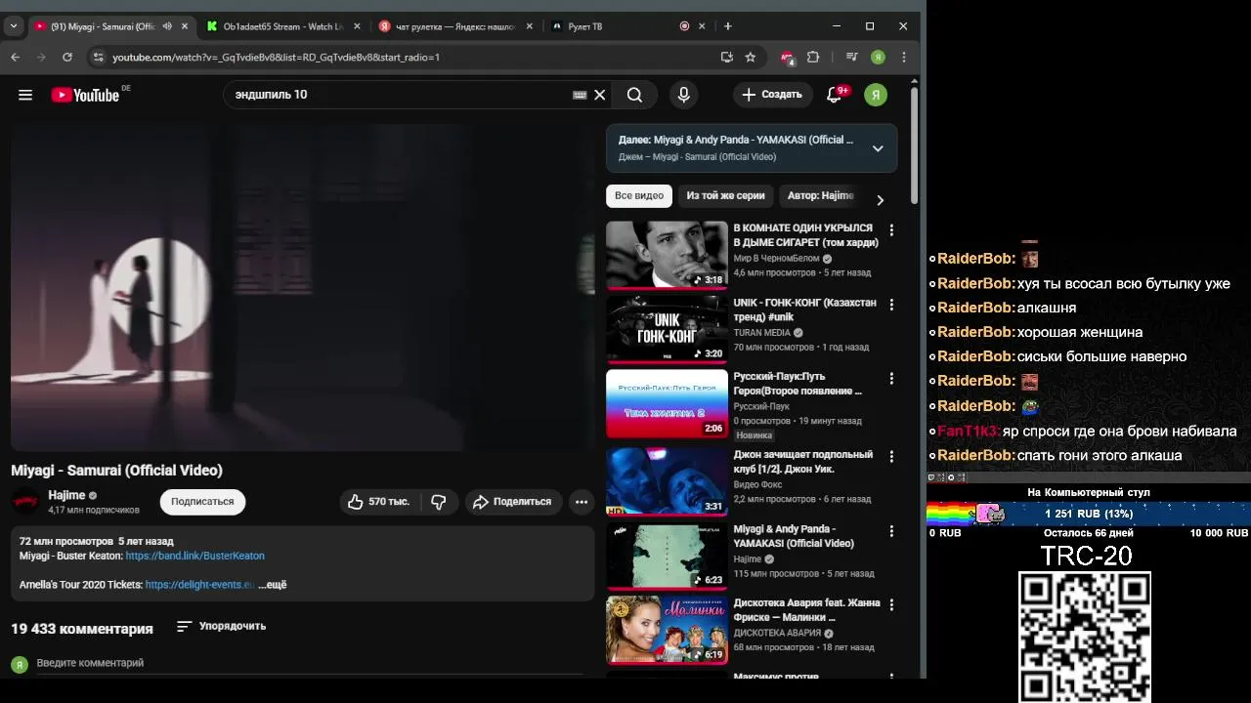Select the "Из той же серии" chip
This screenshot has width=1251, height=703.
[725, 196]
